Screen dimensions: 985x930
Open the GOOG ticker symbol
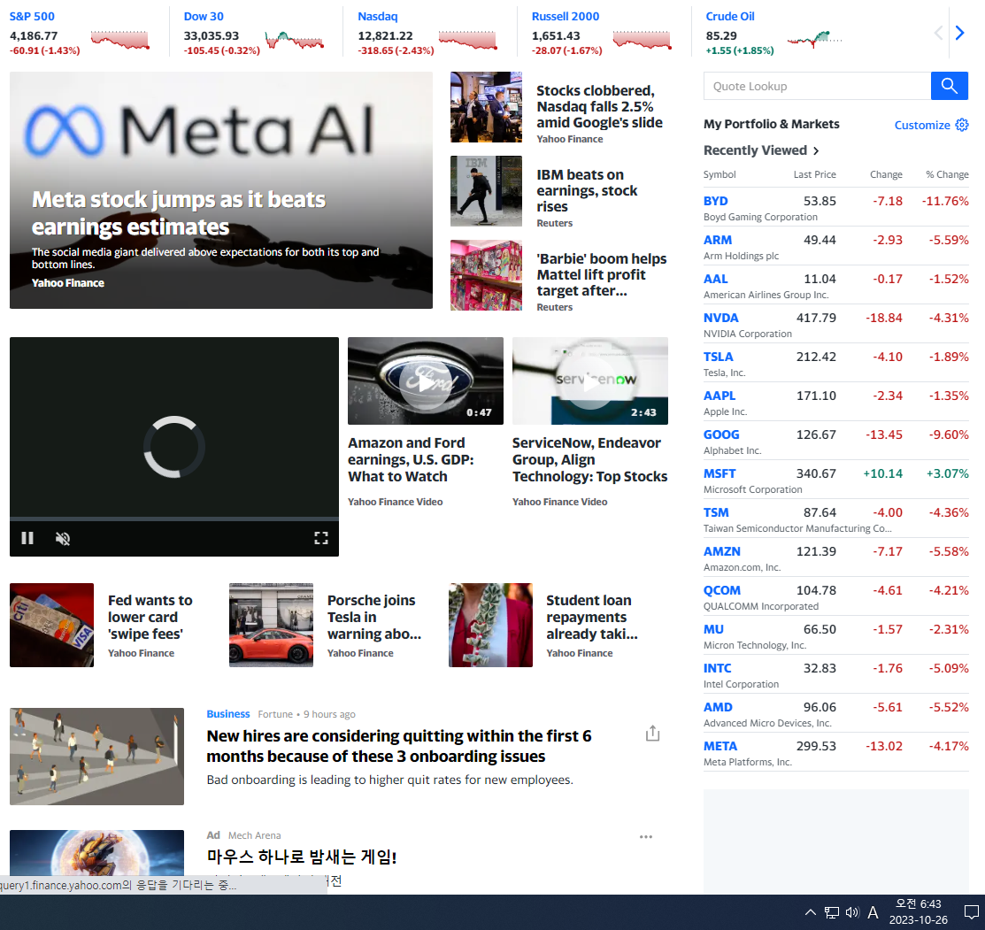click(721, 434)
